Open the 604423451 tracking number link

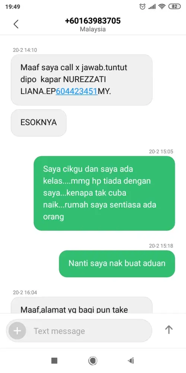[77, 91]
